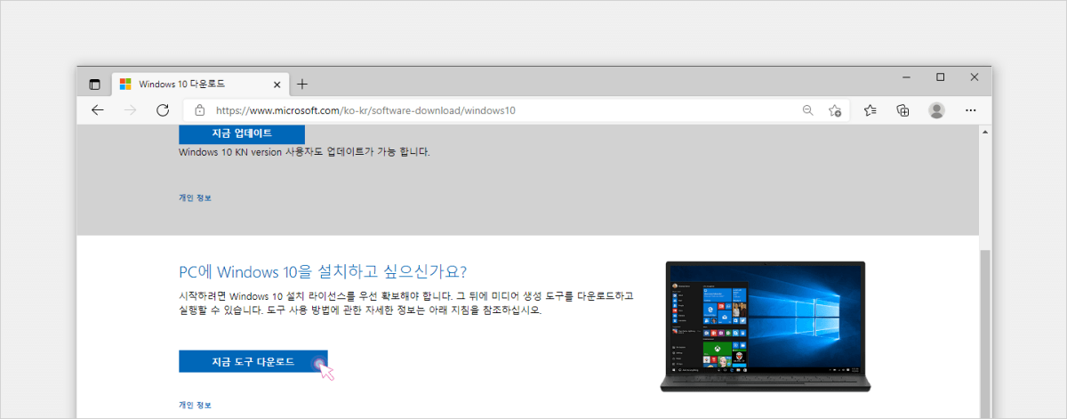Image resolution: width=1067 pixels, height=419 pixels.
Task: Open the Favorites list
Action: tap(870, 110)
